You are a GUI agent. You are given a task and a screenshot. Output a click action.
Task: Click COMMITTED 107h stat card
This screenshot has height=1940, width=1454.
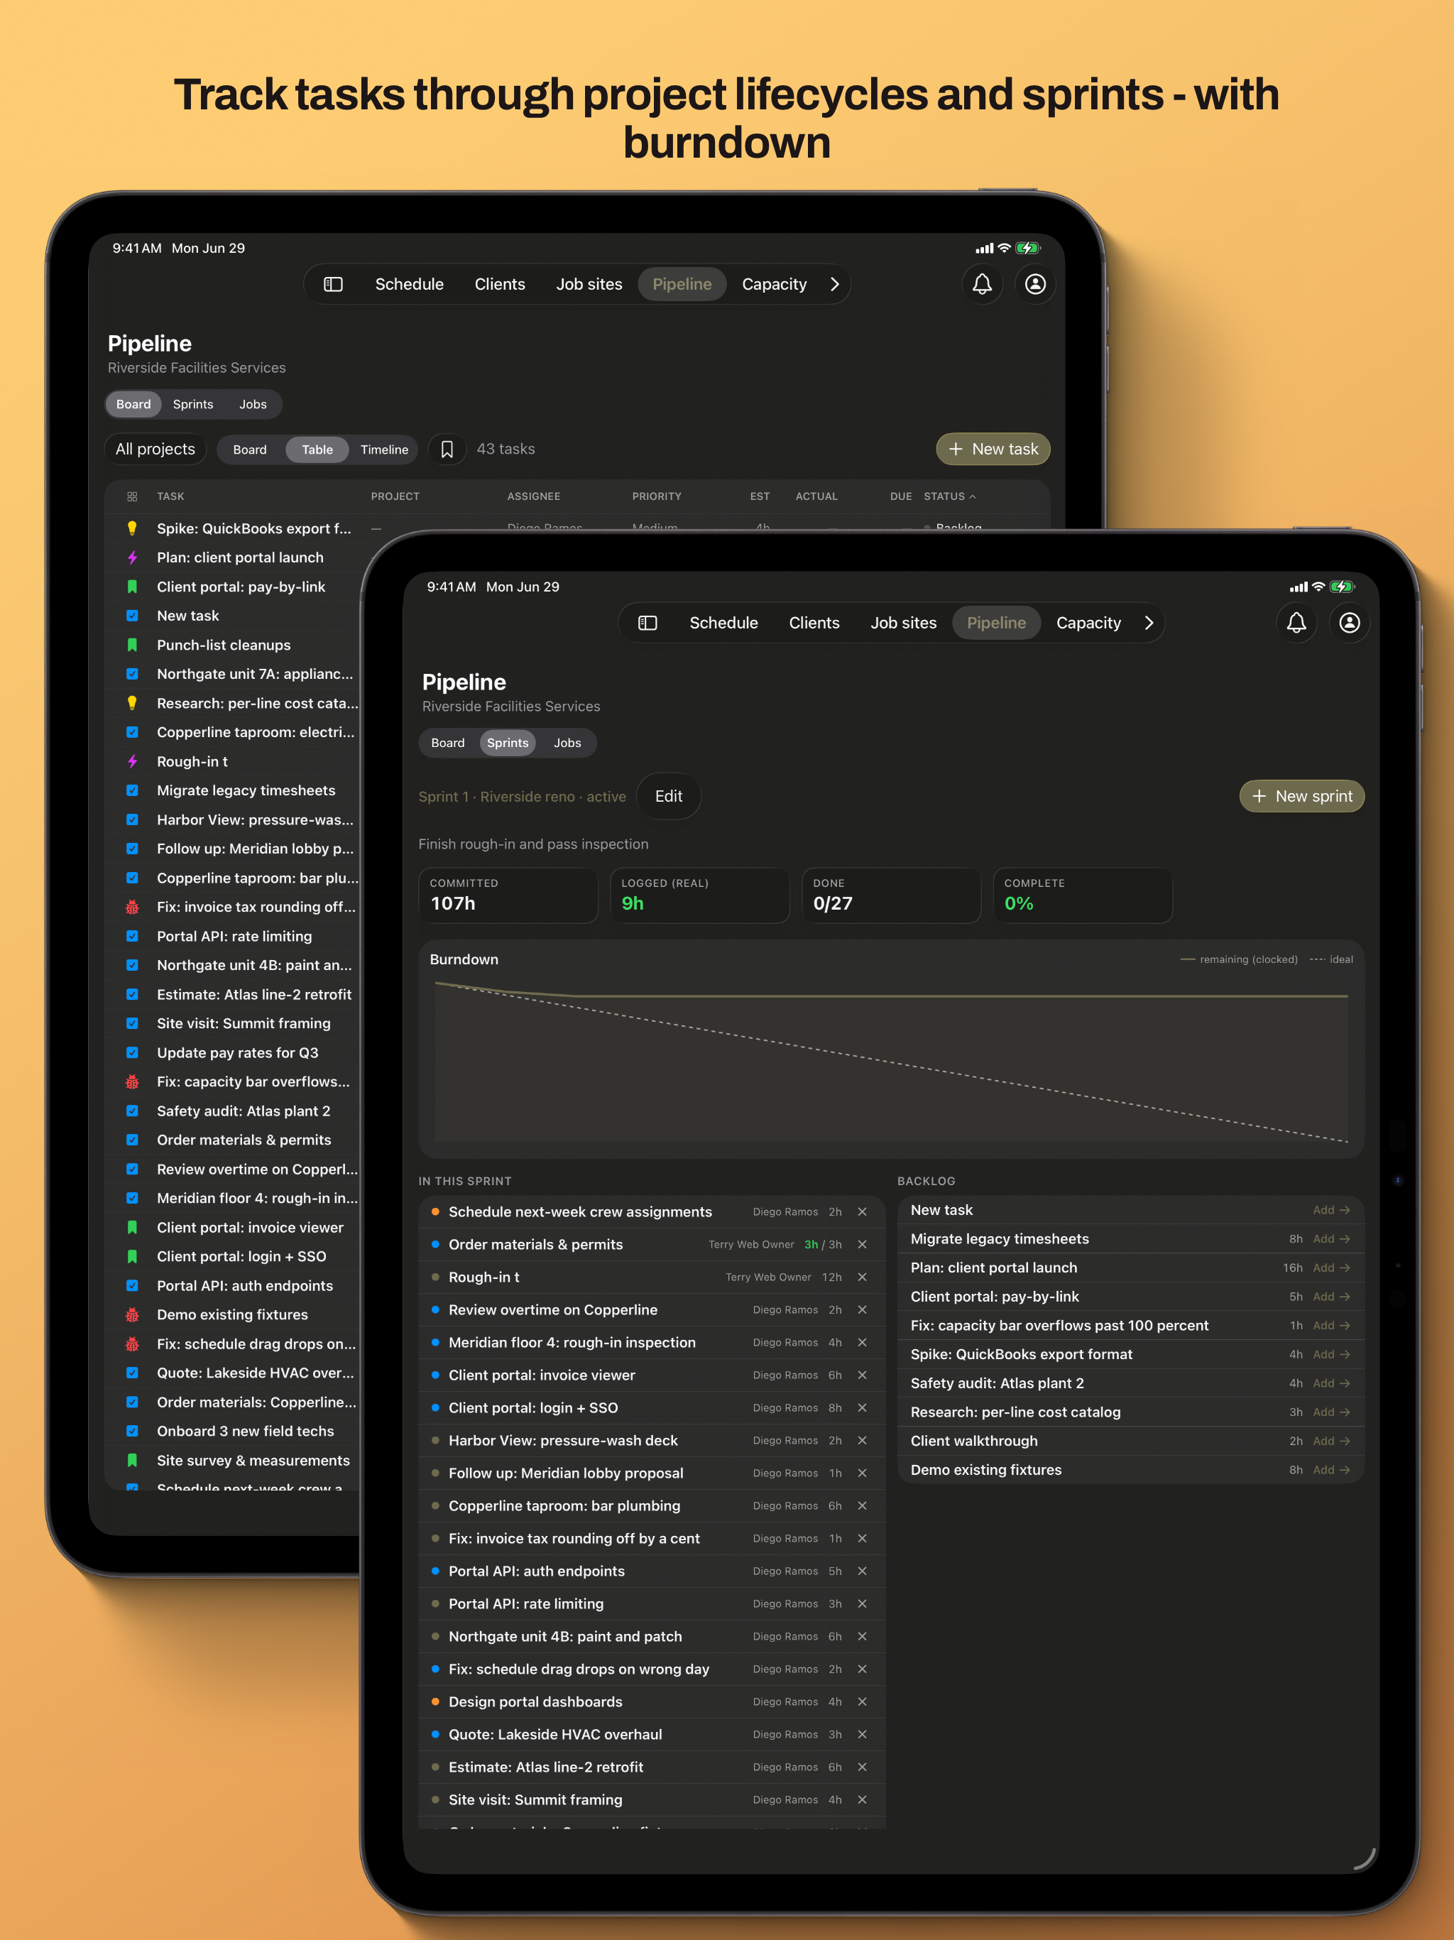click(508, 895)
